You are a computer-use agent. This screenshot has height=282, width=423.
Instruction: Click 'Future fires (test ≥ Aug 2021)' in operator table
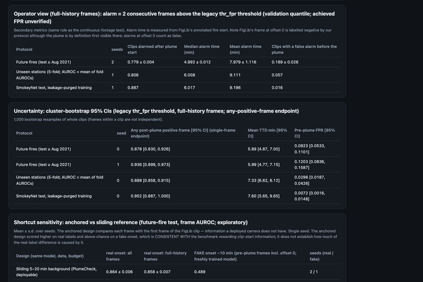coord(44,62)
